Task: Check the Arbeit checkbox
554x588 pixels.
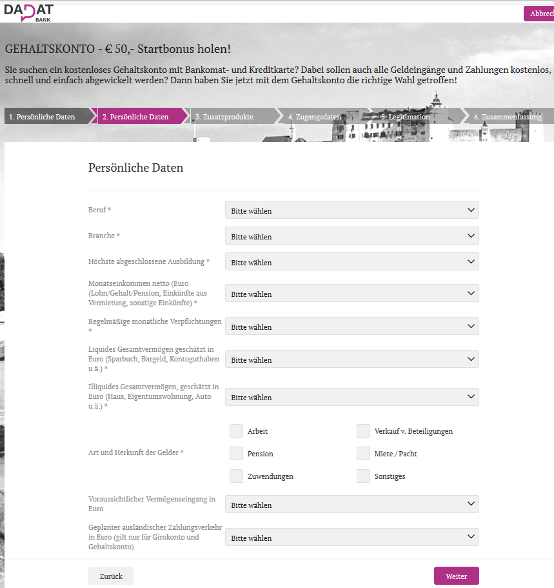Action: pyautogui.click(x=236, y=431)
